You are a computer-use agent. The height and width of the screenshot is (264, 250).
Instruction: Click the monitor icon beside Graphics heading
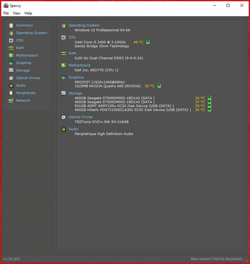pos(63,78)
